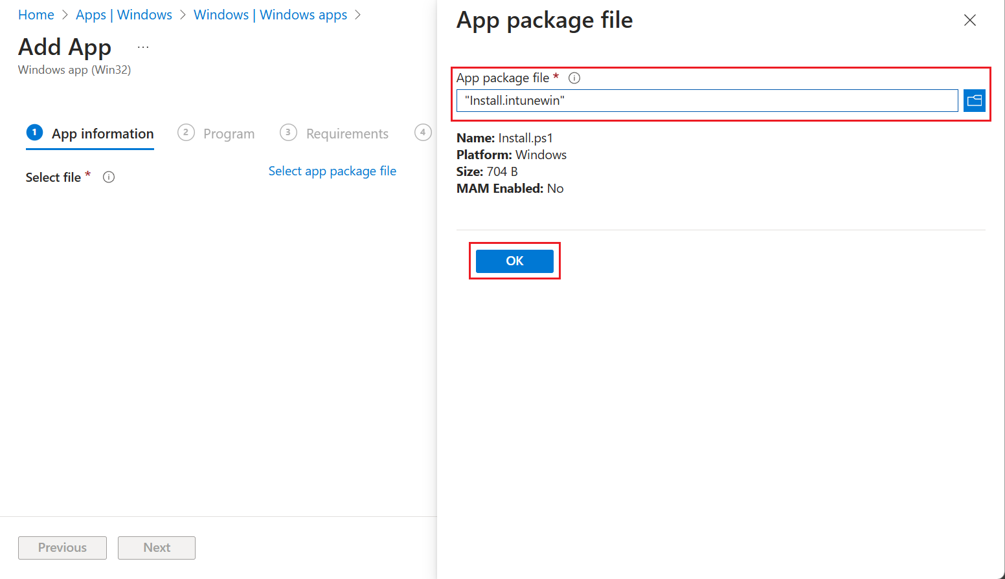Open the Windows | Windows apps breadcrumb link
This screenshot has height=579, width=1005.
coord(270,14)
